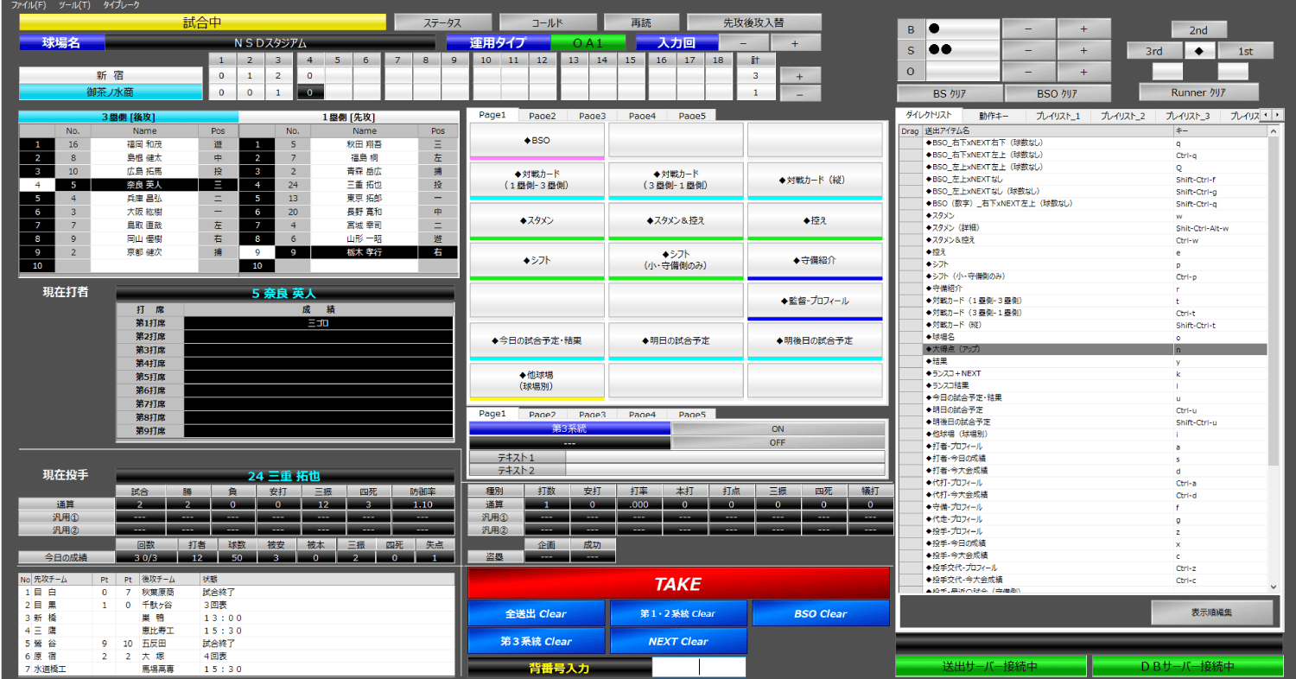
Task: Add an out with O plus button
Action: (x=1083, y=72)
